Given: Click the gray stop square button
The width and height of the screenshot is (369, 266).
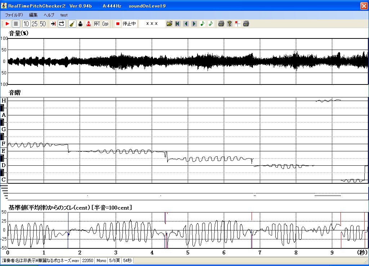Looking at the screenshot, I should [x=16, y=24].
